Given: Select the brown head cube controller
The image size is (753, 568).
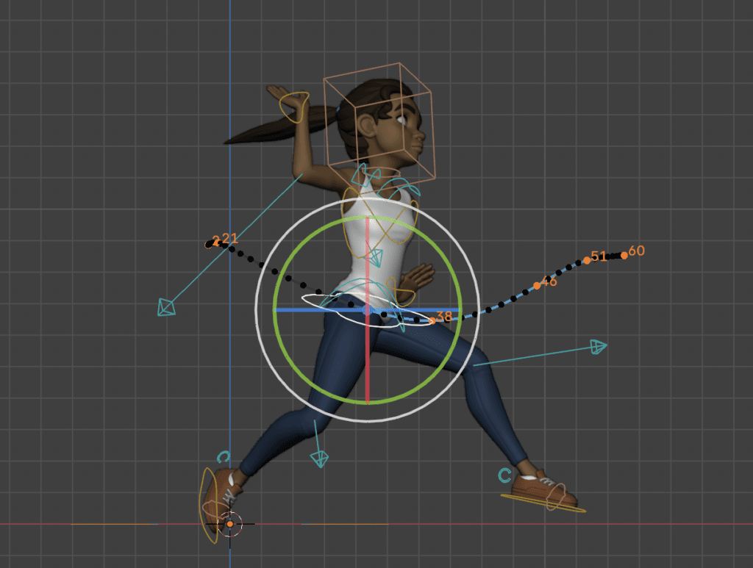Looking at the screenshot, I should click(x=379, y=125).
